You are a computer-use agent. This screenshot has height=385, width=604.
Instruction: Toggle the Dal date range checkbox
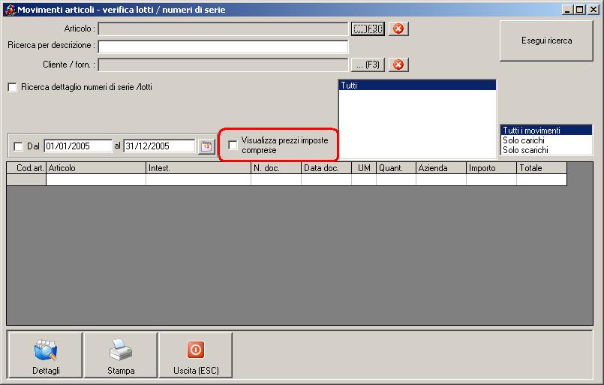coord(18,146)
